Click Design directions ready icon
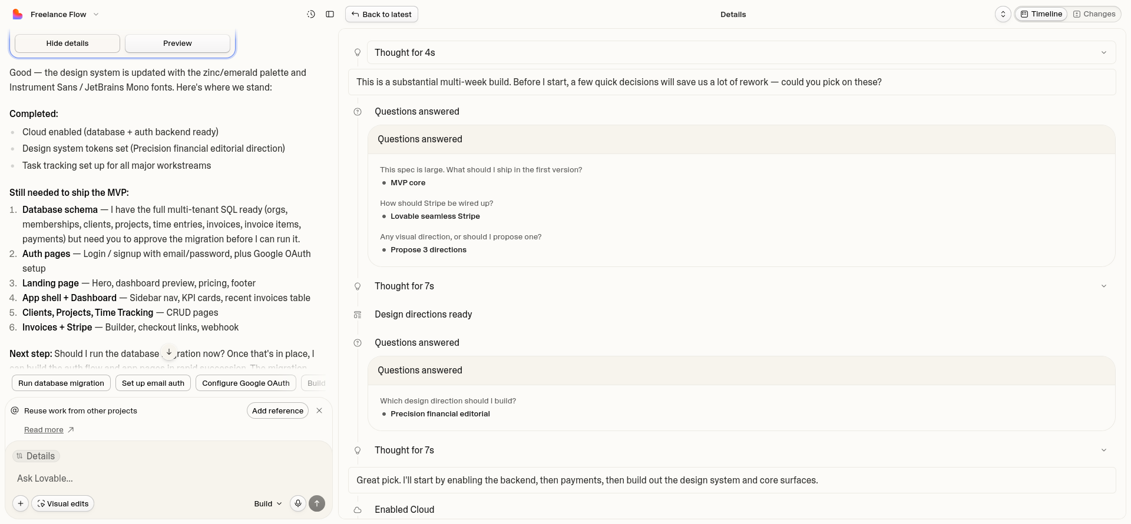Image resolution: width=1131 pixels, height=524 pixels. coord(358,315)
